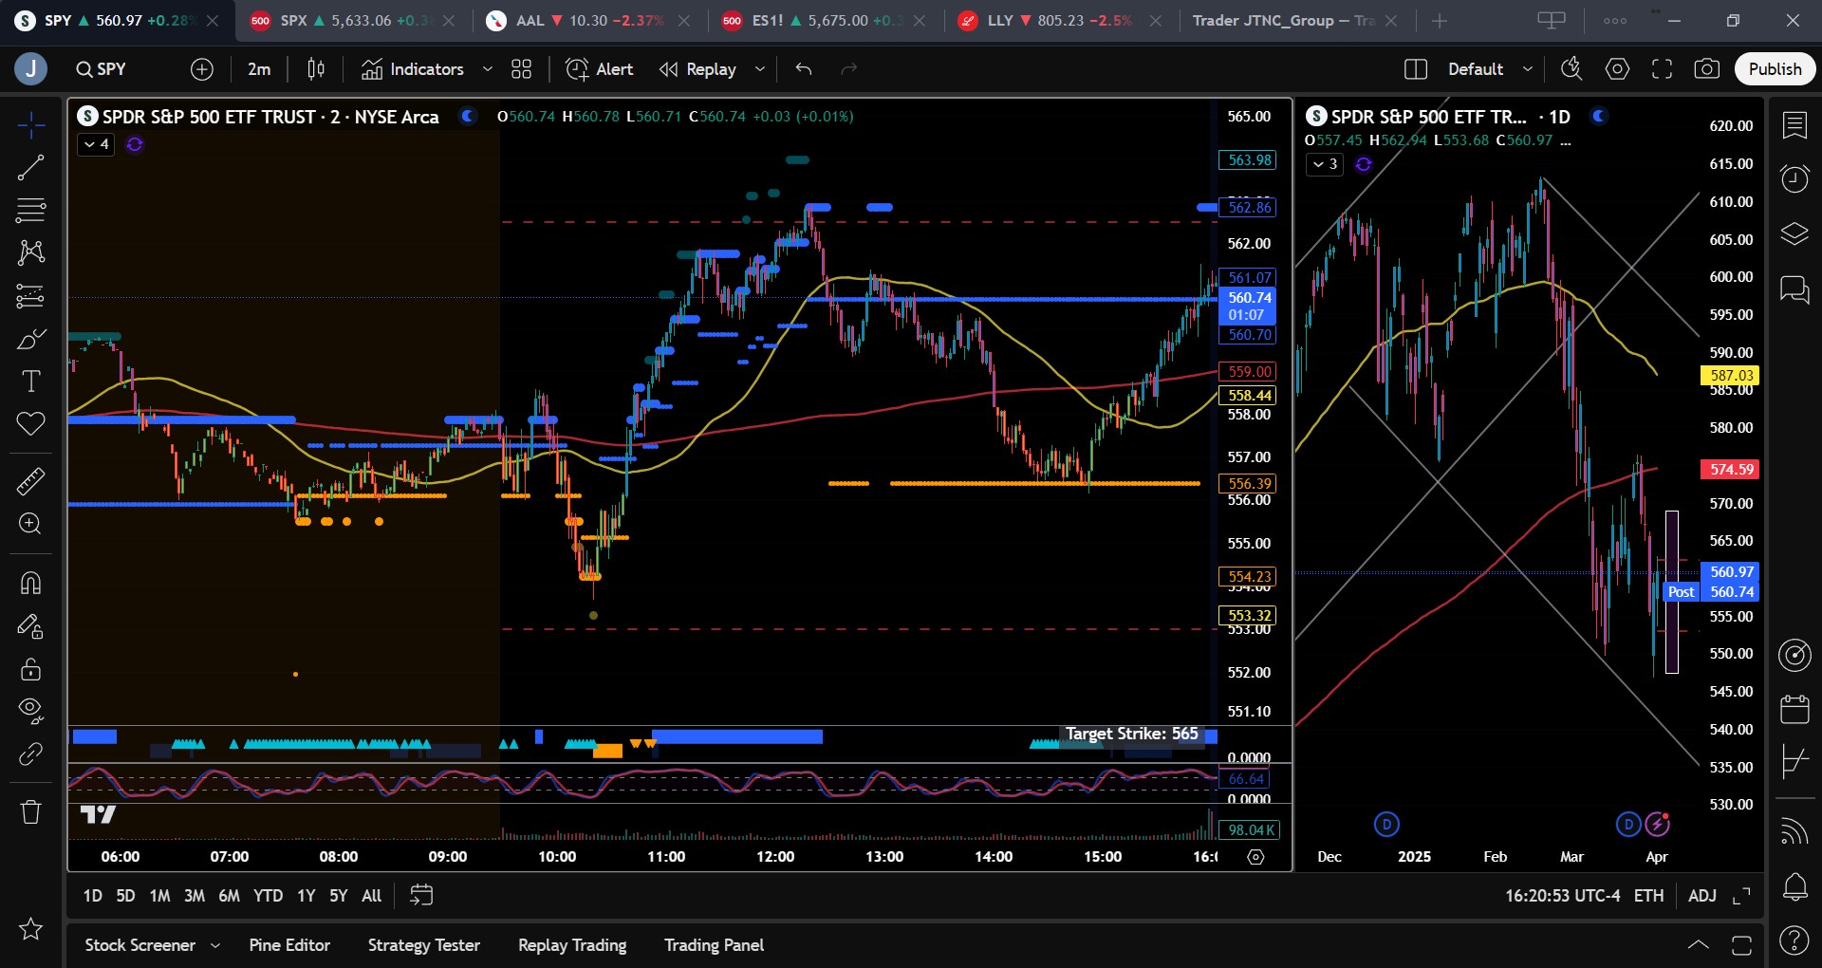Screen dimensions: 1822x968
Task: Select the ruler measure tool
Action: pyautogui.click(x=30, y=481)
